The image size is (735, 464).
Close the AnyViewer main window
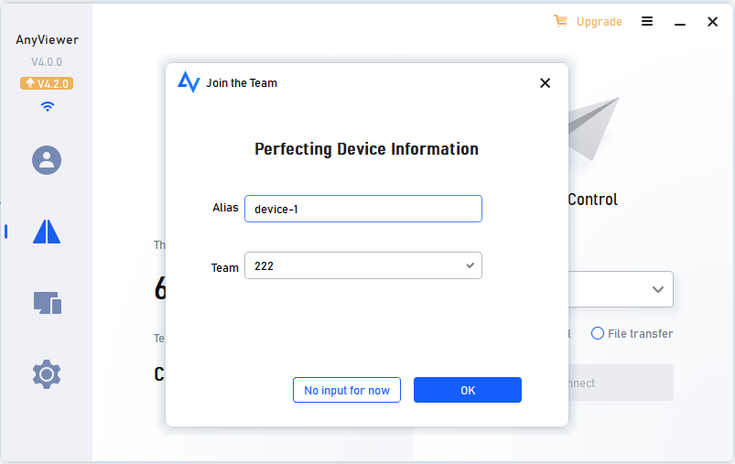tap(712, 22)
